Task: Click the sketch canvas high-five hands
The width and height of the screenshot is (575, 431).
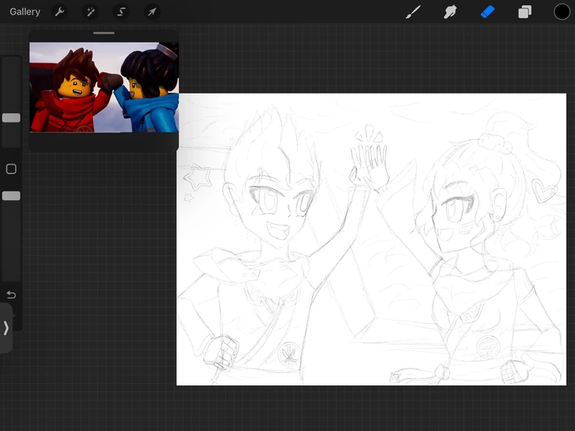Action: tap(369, 167)
